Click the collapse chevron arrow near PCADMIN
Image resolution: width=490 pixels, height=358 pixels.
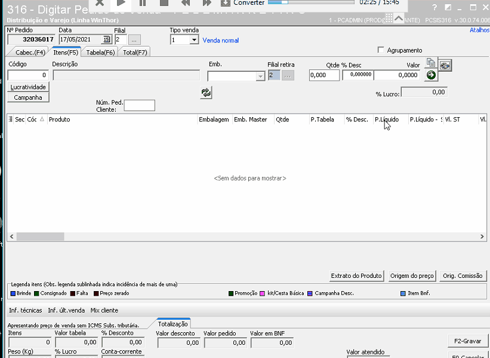pos(399,19)
